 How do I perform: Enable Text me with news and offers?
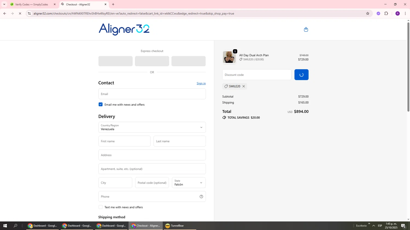coord(101,207)
